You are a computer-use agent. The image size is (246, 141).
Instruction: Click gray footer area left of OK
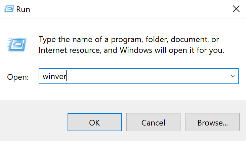pyautogui.click(x=34, y=122)
